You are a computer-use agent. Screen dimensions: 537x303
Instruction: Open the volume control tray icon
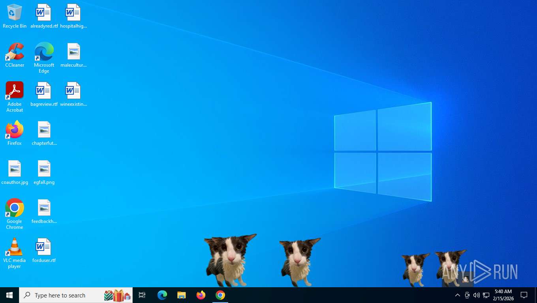(477, 295)
